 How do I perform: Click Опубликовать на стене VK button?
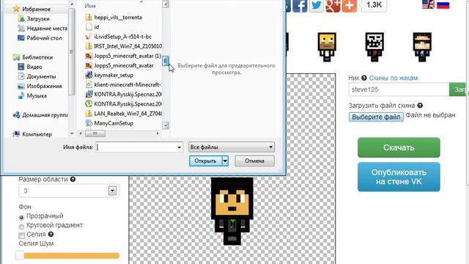pos(399,177)
